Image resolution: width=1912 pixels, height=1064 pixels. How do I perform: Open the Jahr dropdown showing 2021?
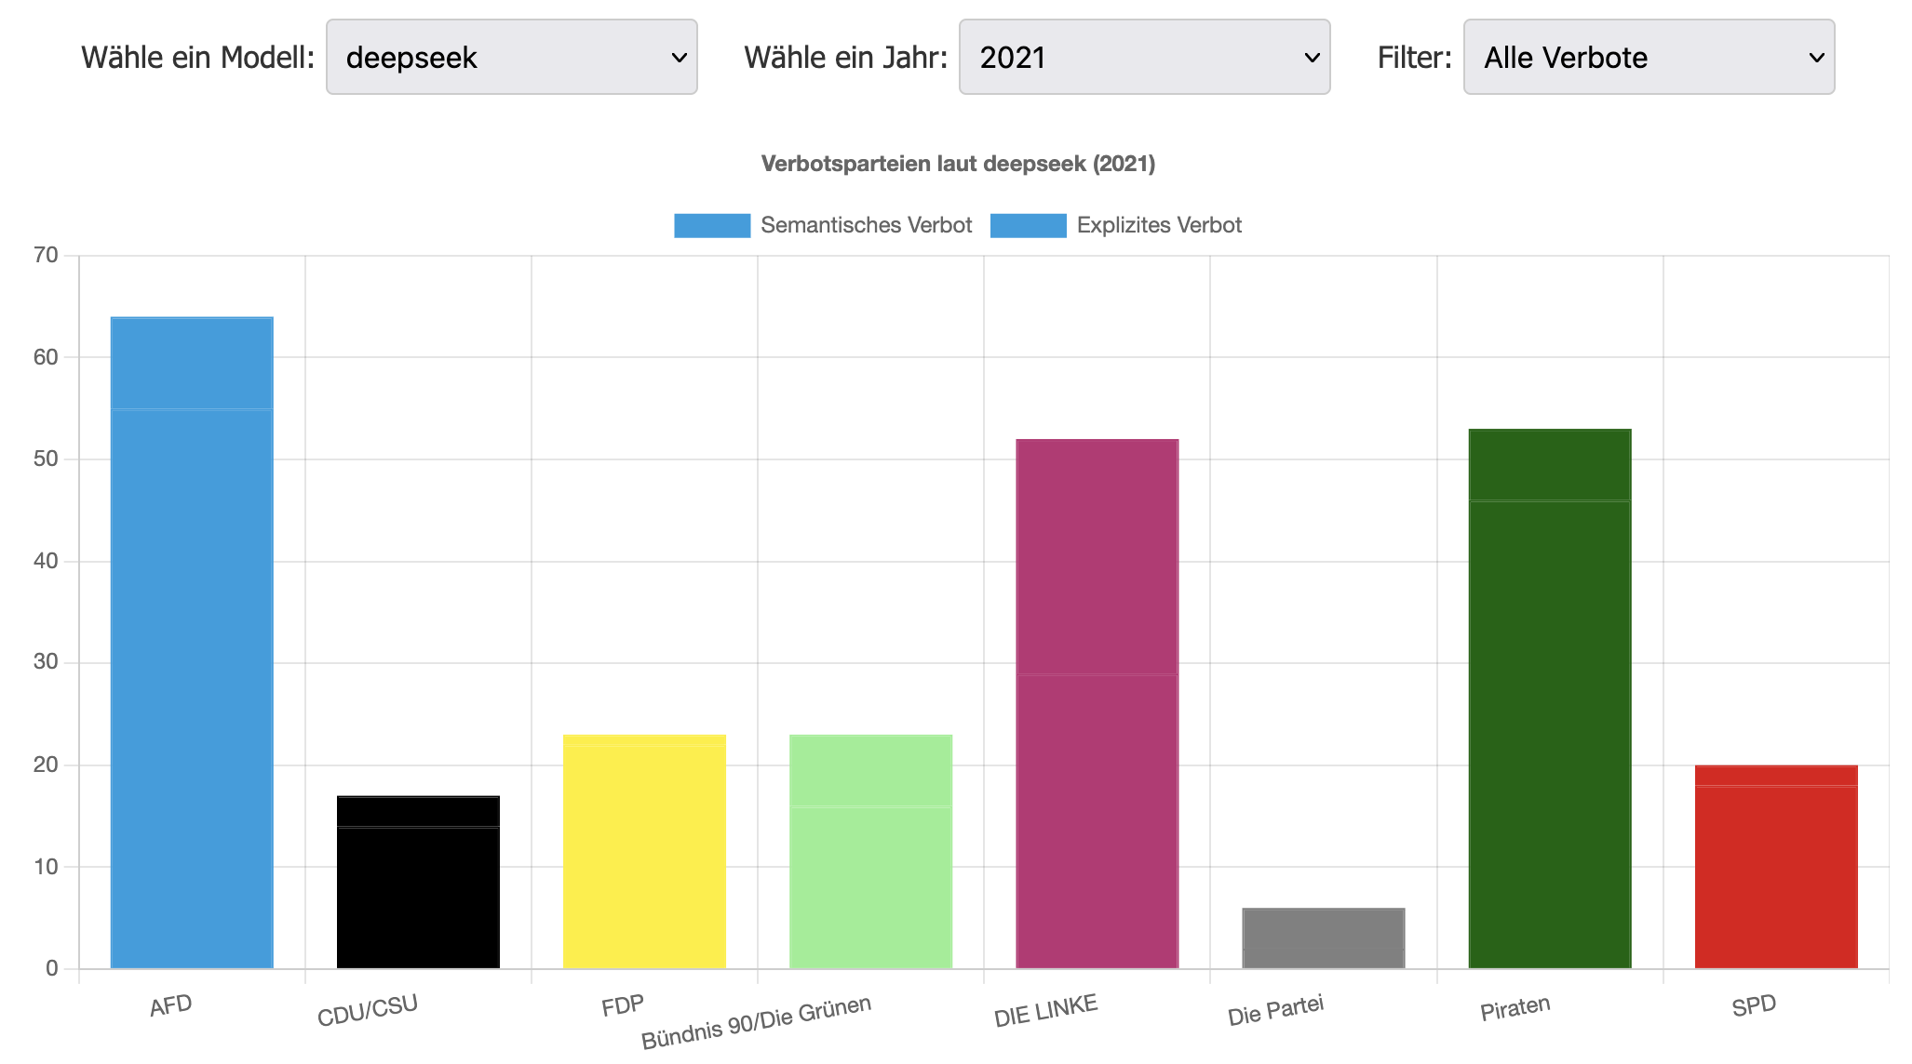tap(1144, 58)
